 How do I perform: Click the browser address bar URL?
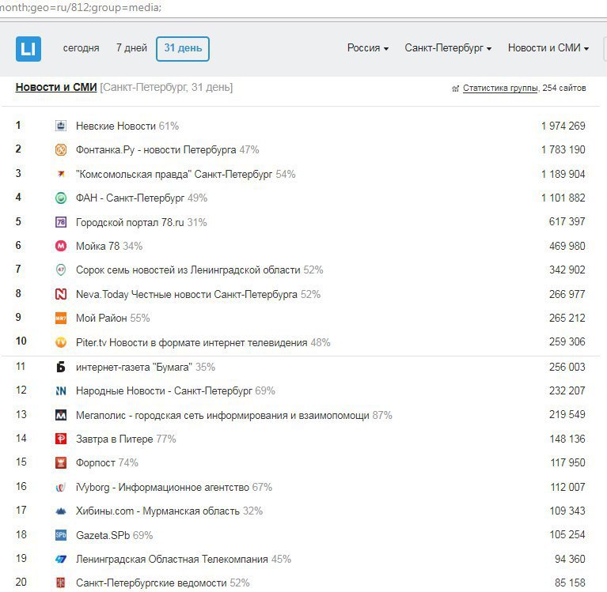(81, 8)
